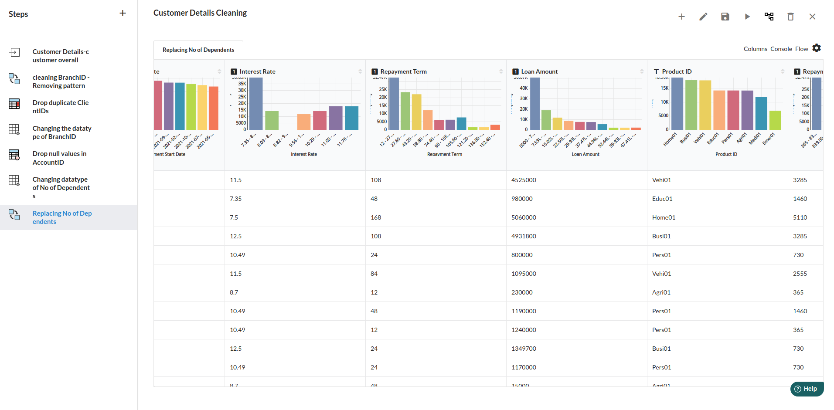The width and height of the screenshot is (834, 410).
Task: Click repayment term cell 84
Action: coord(374,274)
